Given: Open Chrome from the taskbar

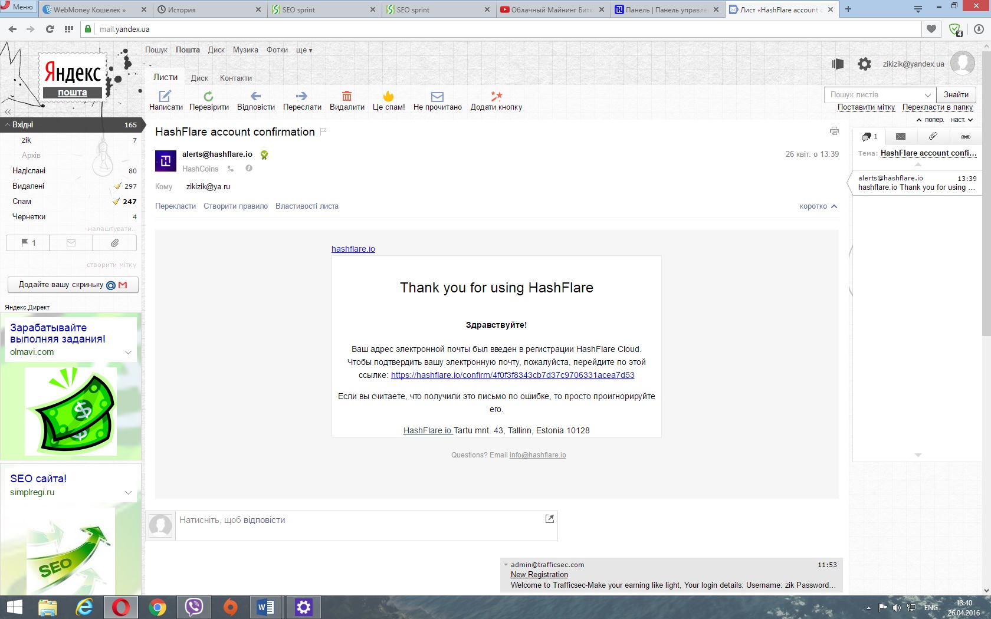Looking at the screenshot, I should pos(157,607).
